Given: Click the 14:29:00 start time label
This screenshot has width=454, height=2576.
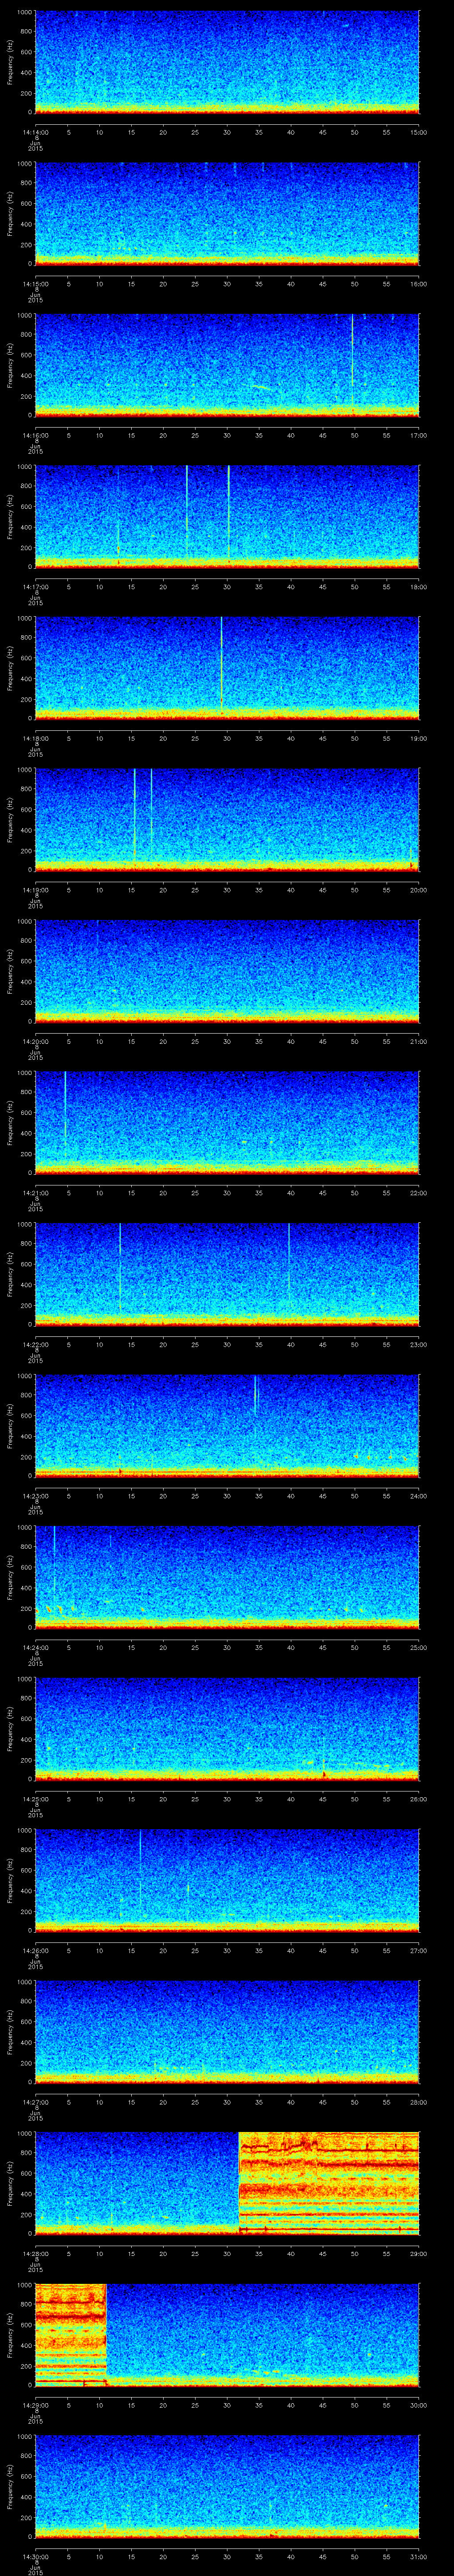Looking at the screenshot, I should pos(35,2405).
